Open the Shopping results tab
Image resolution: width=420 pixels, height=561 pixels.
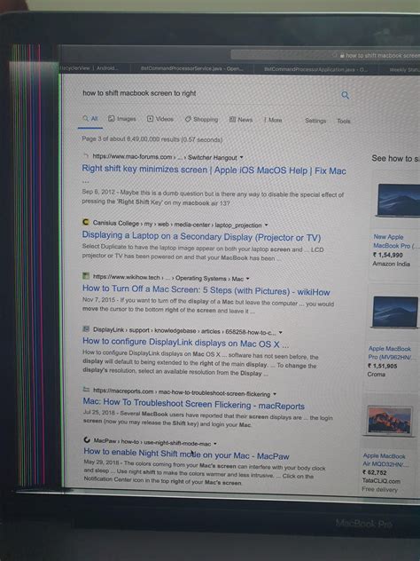[201, 119]
